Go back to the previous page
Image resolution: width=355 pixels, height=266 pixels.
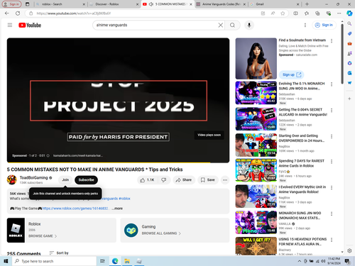7,13
